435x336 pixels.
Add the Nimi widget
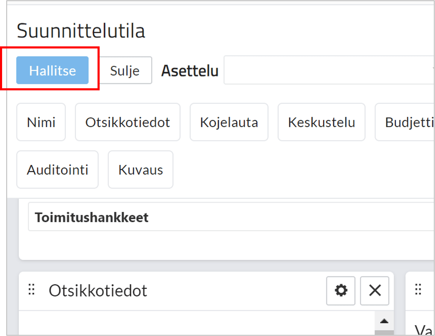click(x=41, y=122)
